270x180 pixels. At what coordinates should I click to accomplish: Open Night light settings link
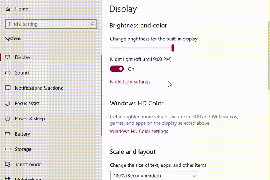pyautogui.click(x=130, y=82)
